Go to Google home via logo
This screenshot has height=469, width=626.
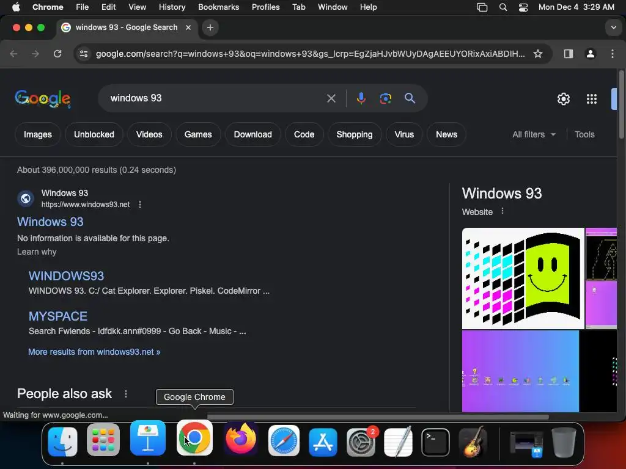(x=43, y=98)
